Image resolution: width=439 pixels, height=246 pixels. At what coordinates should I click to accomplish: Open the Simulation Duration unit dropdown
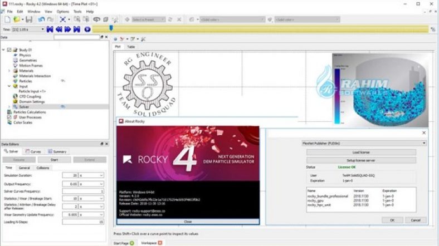(101, 175)
